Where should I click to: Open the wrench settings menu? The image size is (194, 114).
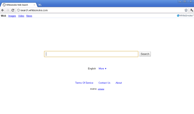pyautogui.click(x=191, y=10)
